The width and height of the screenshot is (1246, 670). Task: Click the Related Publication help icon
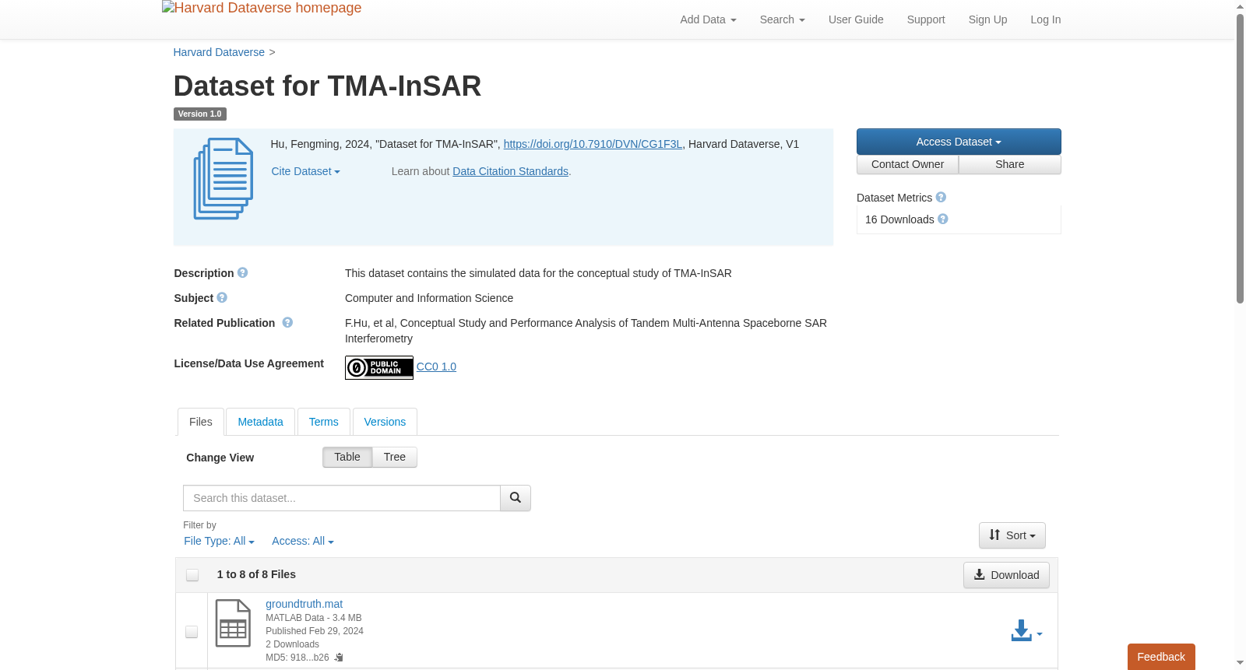pyautogui.click(x=287, y=323)
